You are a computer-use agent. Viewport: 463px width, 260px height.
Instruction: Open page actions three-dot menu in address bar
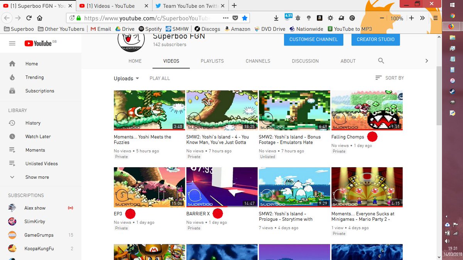[226, 18]
